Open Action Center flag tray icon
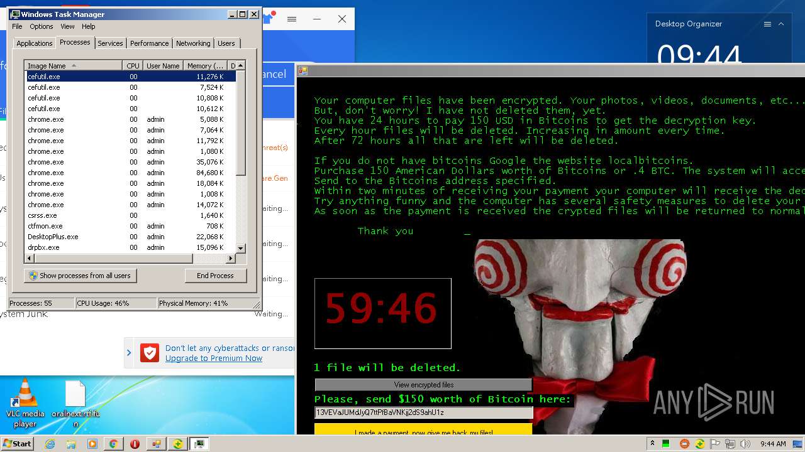Screen dimensions: 805x452 point(715,444)
